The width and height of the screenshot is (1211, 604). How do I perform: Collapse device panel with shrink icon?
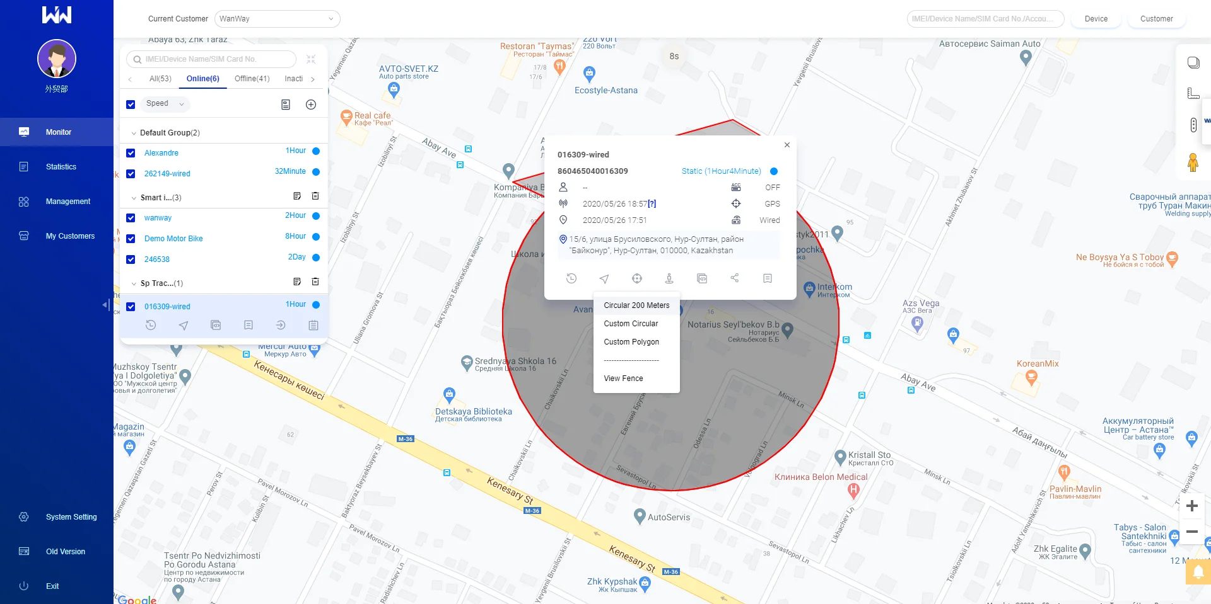pos(311,59)
